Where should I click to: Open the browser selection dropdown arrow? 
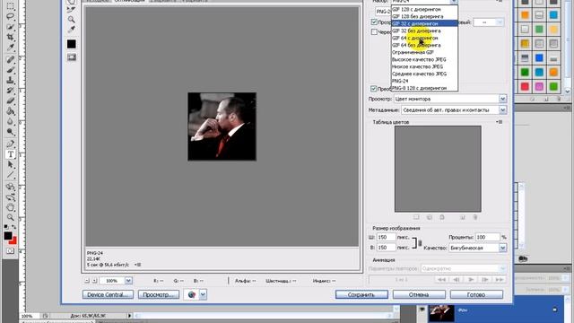pyautogui.click(x=203, y=294)
